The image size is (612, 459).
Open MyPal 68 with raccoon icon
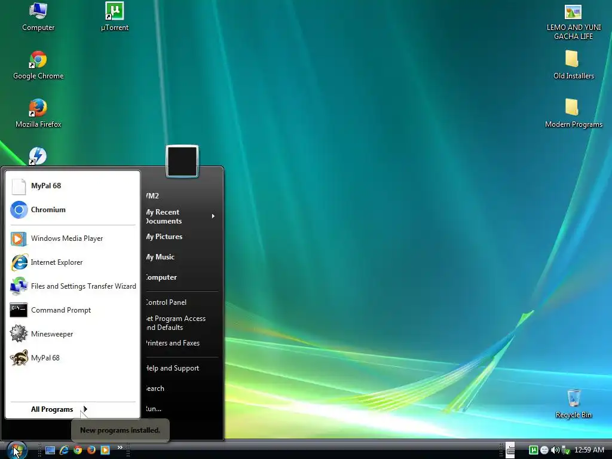73,358
